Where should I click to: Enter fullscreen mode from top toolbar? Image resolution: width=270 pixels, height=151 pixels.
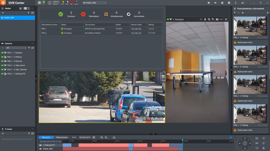(x=209, y=3)
